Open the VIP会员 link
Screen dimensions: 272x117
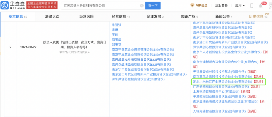click(201, 5)
